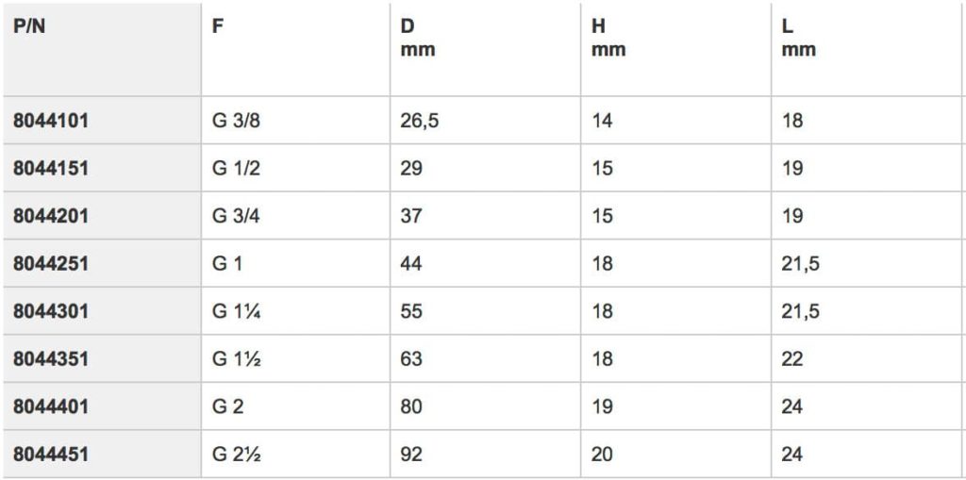Screen dimensions: 966x480
Task: Click part number 8044351
Action: coord(51,359)
